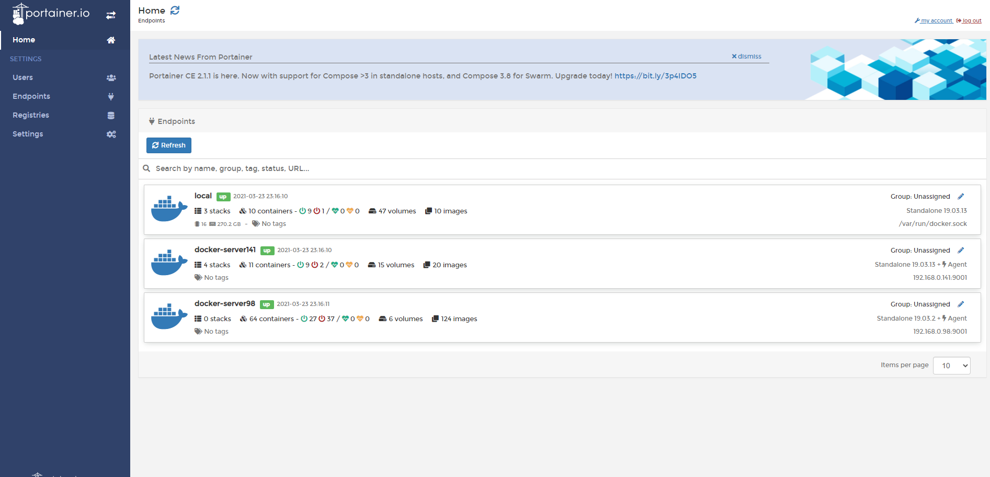Image resolution: width=990 pixels, height=477 pixels.
Task: Click the healthy heartbeat icon in local row
Action: [x=335, y=211]
